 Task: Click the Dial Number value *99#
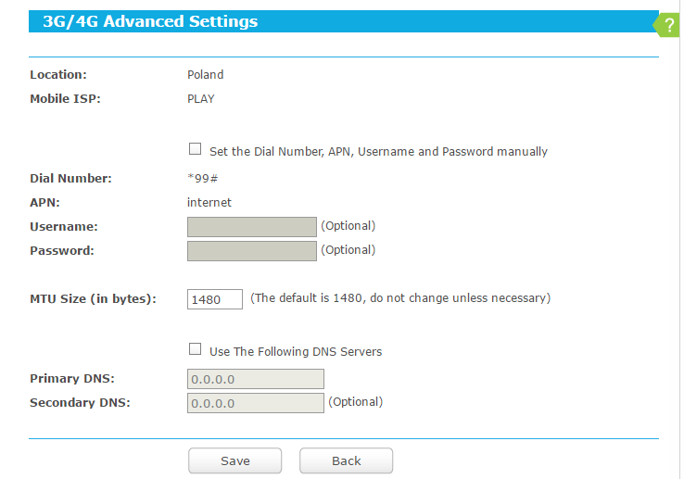click(x=202, y=178)
